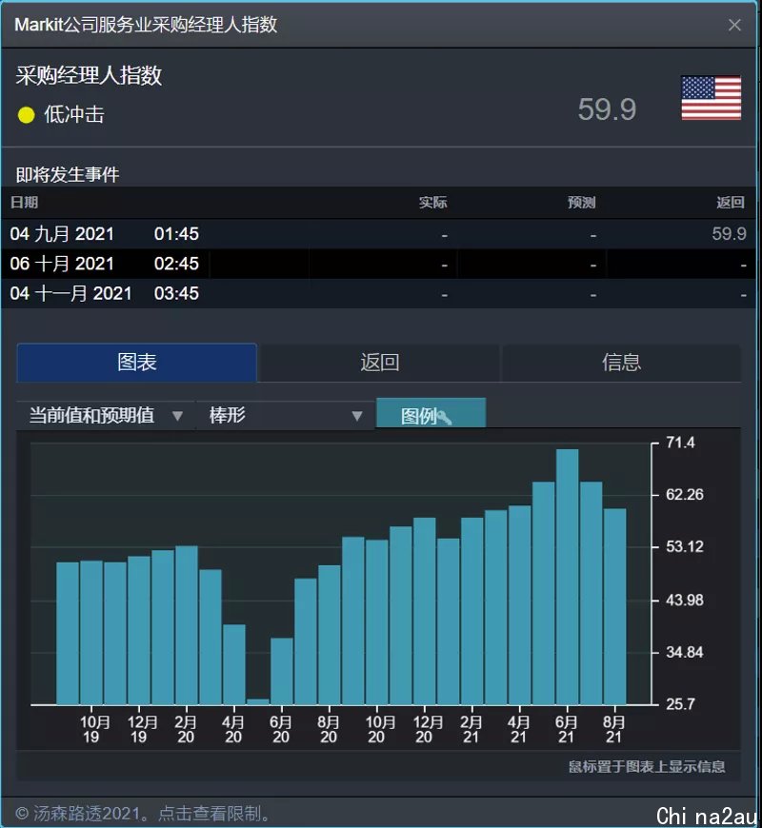Select the 06 十月 2021 event row

click(378, 264)
